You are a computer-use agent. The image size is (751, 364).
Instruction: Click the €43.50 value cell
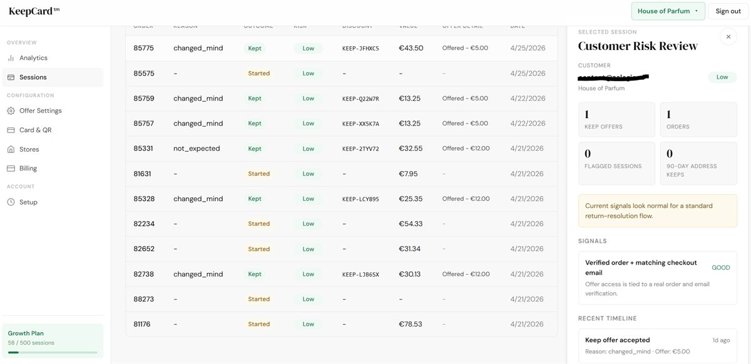[x=411, y=48]
